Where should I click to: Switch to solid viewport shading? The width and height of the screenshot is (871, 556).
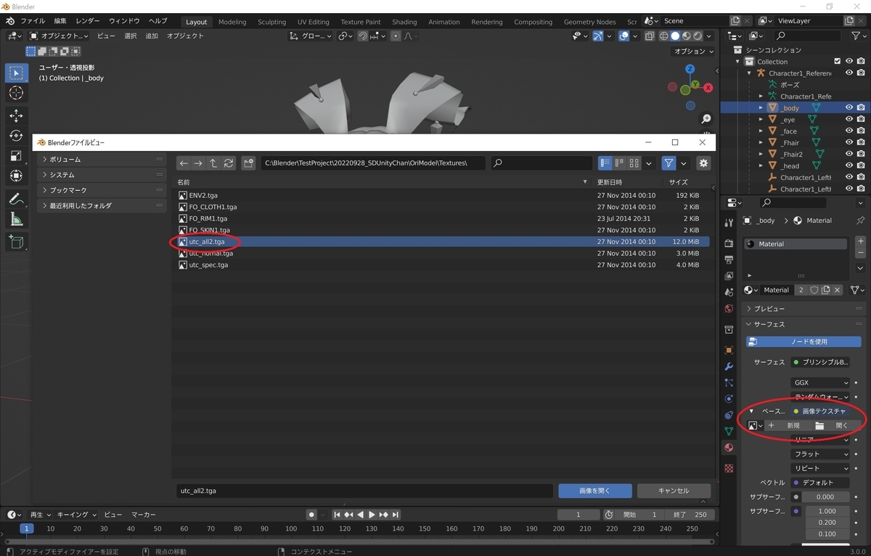coord(675,36)
